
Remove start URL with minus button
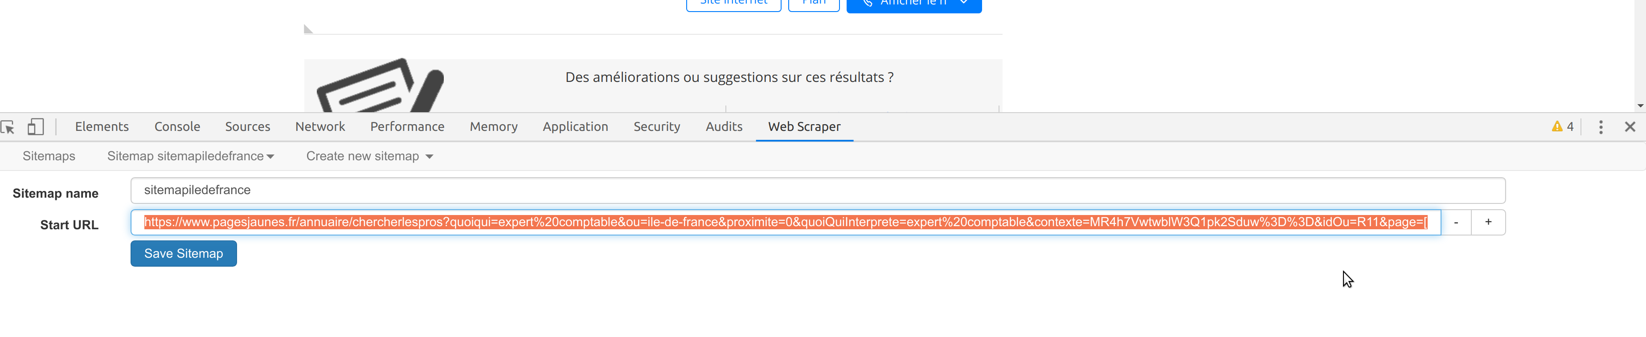pyautogui.click(x=1456, y=222)
